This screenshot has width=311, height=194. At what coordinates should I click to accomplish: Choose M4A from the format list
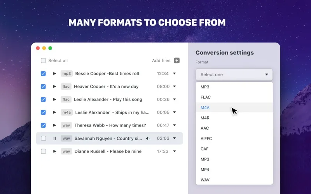234,107
